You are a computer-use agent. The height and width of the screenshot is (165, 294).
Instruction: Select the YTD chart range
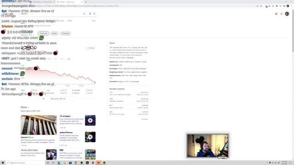pyautogui.click(x=49, y=59)
